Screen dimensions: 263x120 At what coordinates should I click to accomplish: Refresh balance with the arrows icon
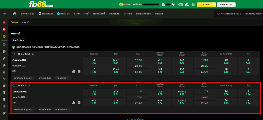(173, 5)
